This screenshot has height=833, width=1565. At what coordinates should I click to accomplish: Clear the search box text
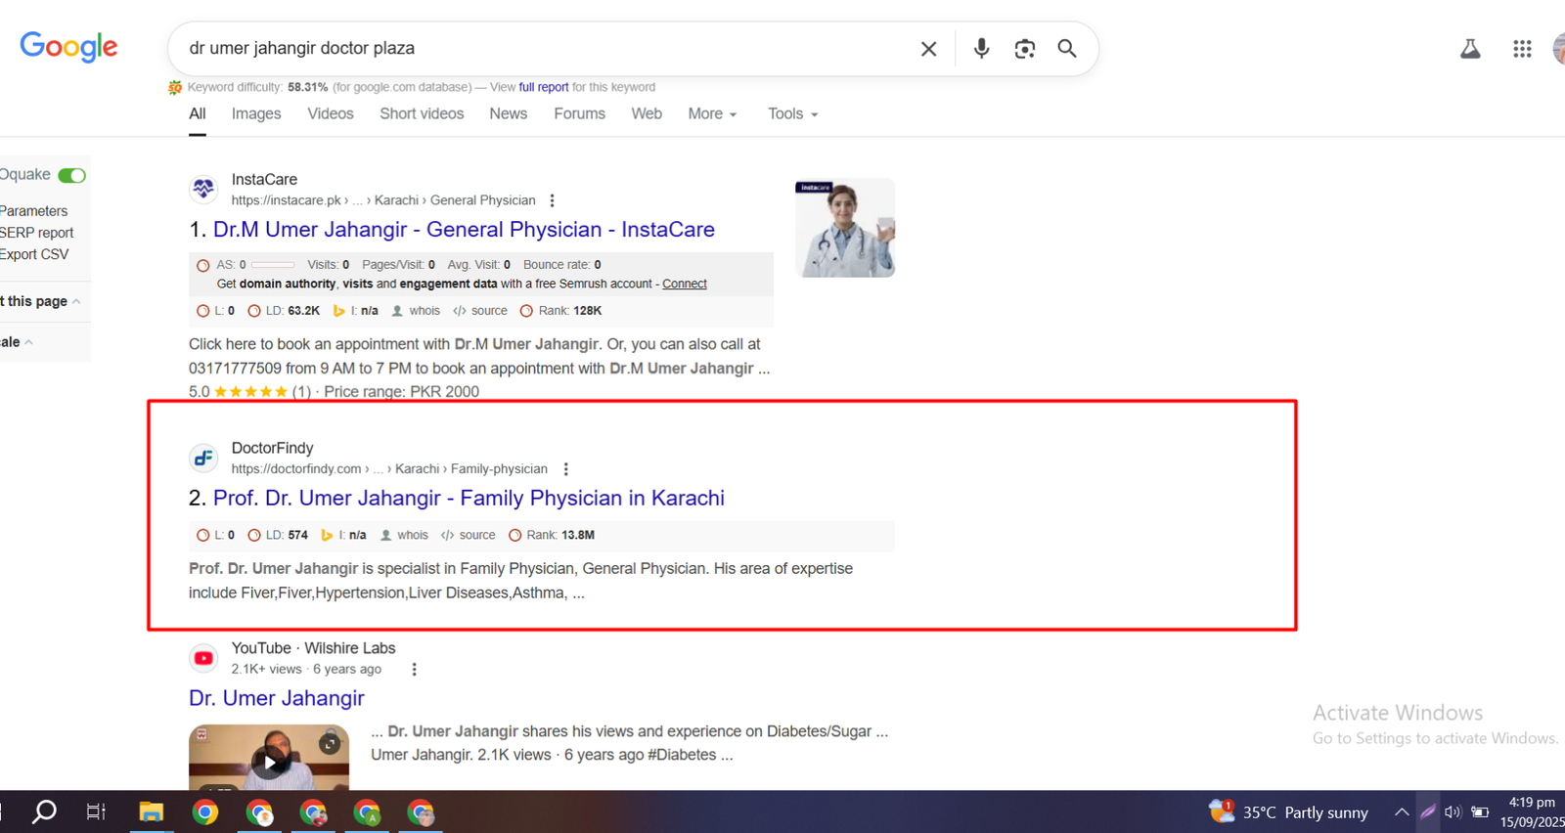928,49
